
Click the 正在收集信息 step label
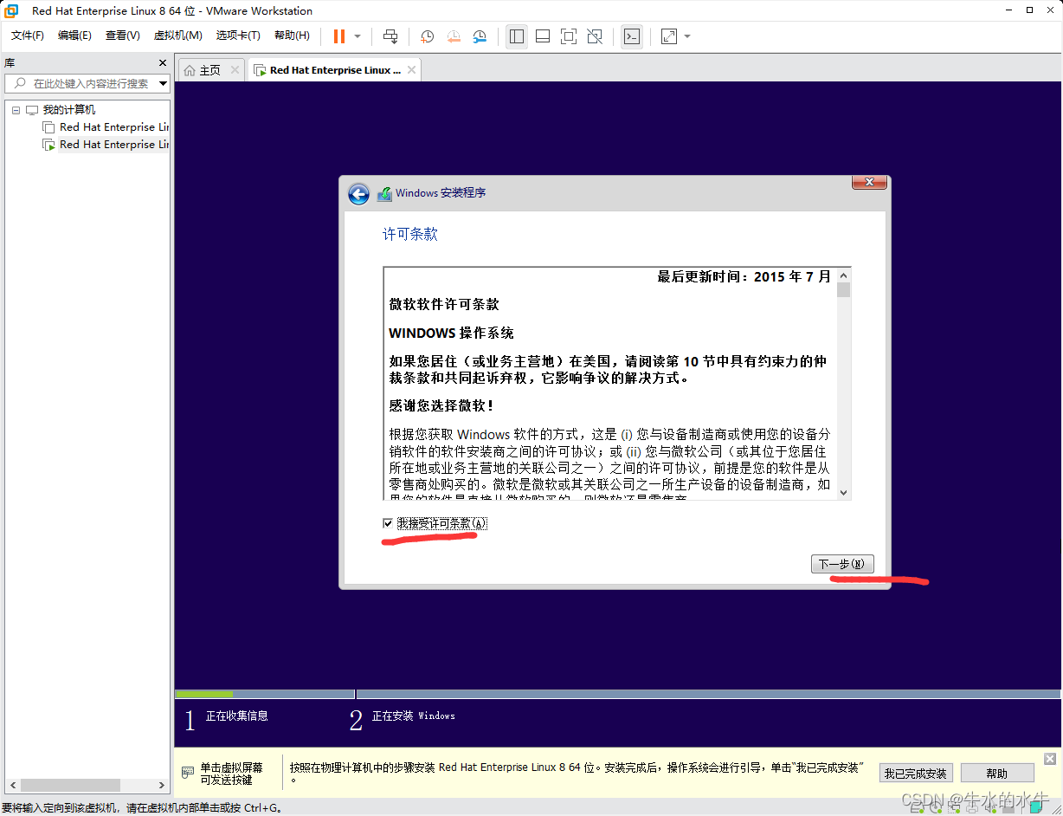236,716
